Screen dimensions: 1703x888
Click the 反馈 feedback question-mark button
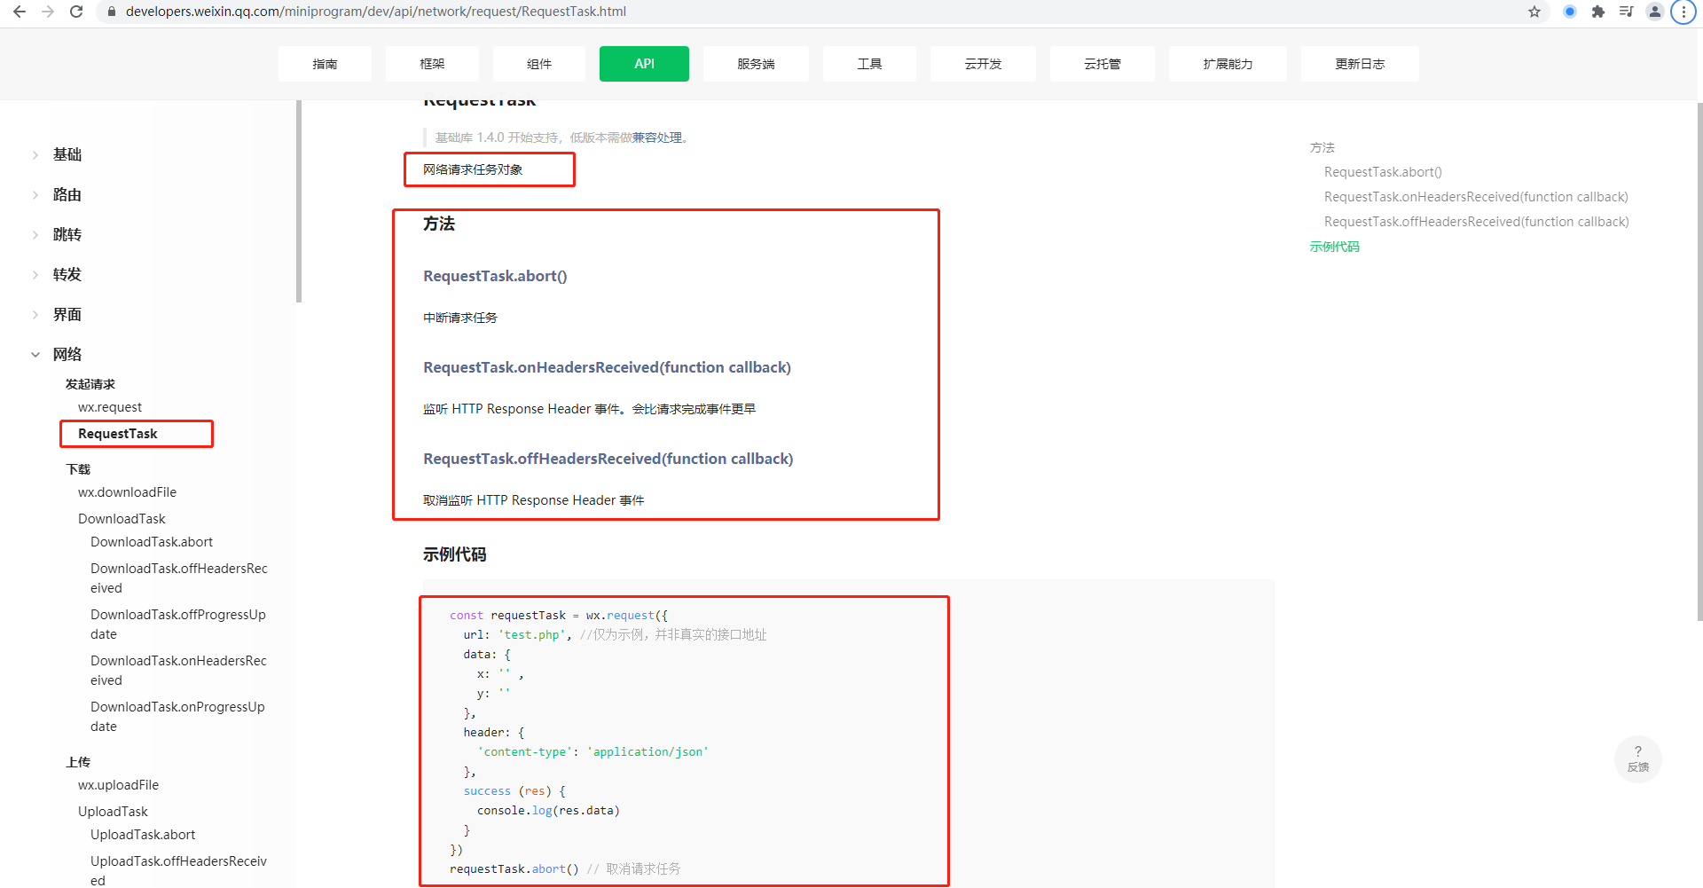[1638, 758]
